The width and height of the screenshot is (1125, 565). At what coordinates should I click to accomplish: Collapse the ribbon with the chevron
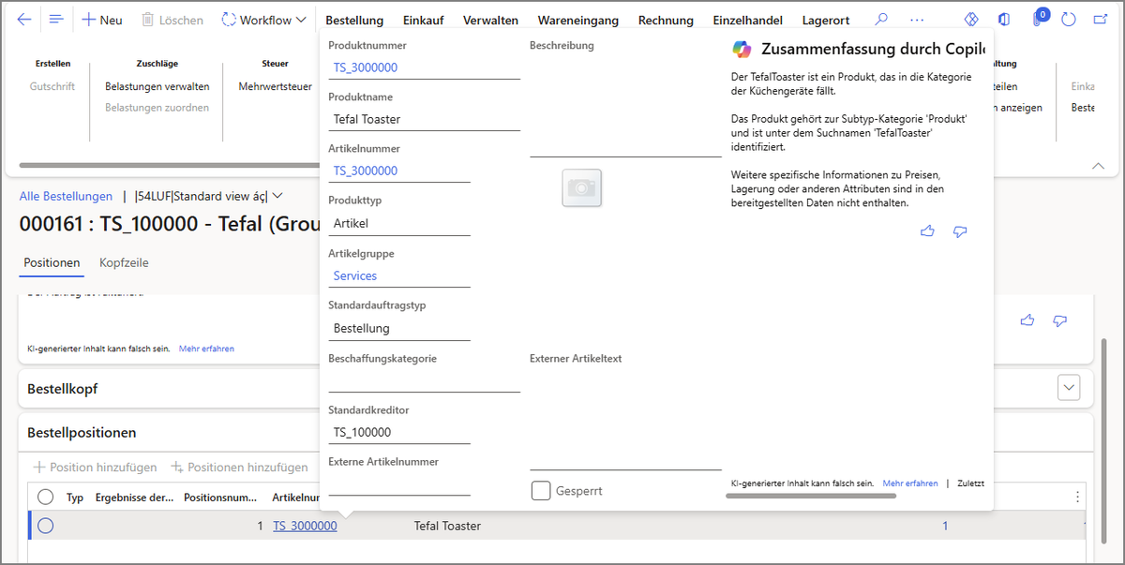[x=1098, y=166]
